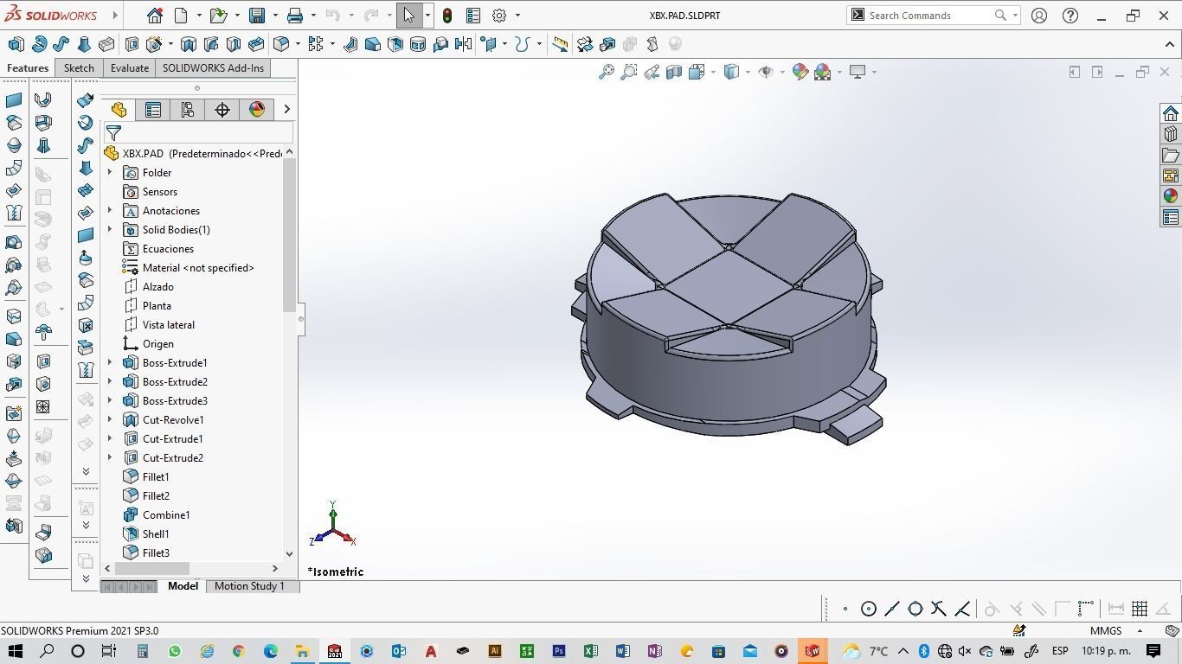This screenshot has width=1182, height=664.
Task: Click the Home welcome icon
Action: [x=155, y=16]
